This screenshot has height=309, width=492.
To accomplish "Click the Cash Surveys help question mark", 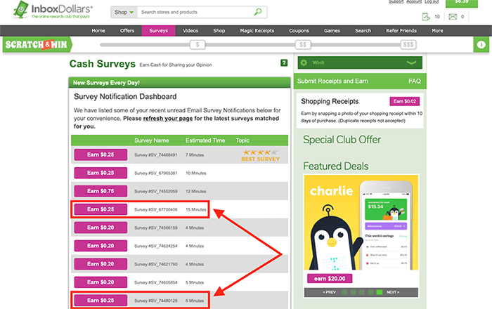I will [x=284, y=63].
